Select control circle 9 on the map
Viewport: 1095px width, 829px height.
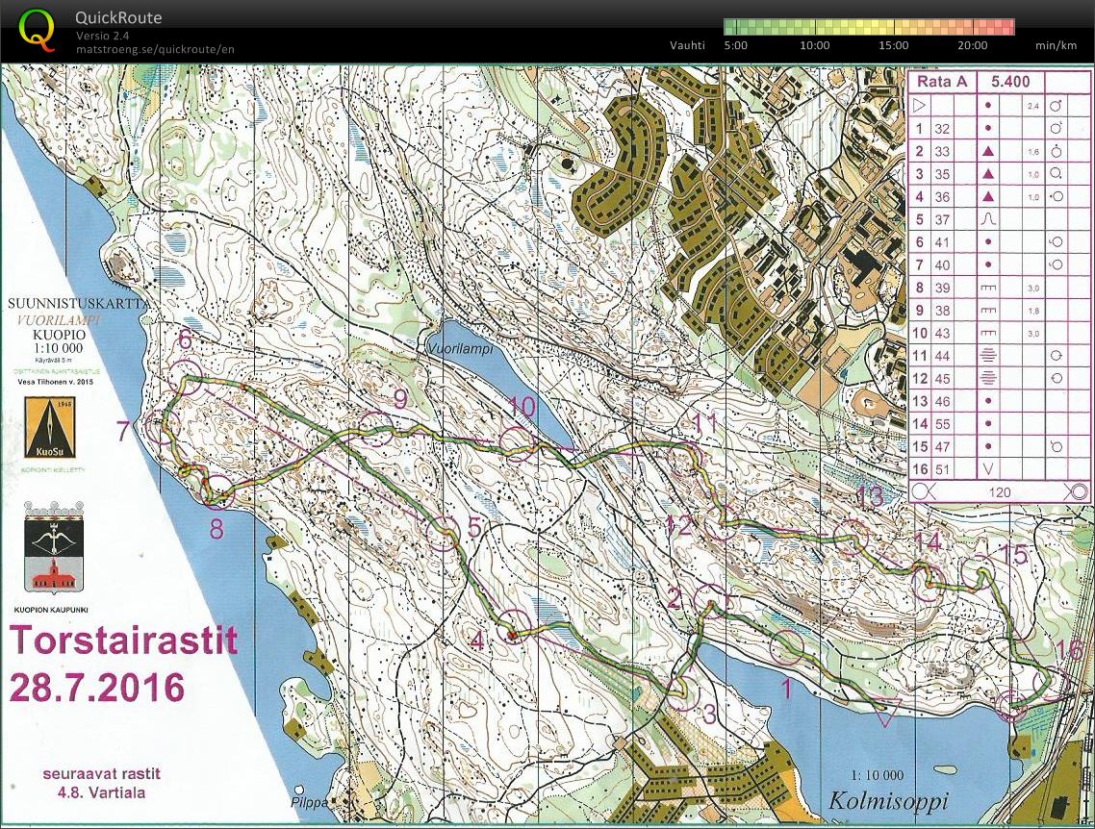(x=374, y=428)
